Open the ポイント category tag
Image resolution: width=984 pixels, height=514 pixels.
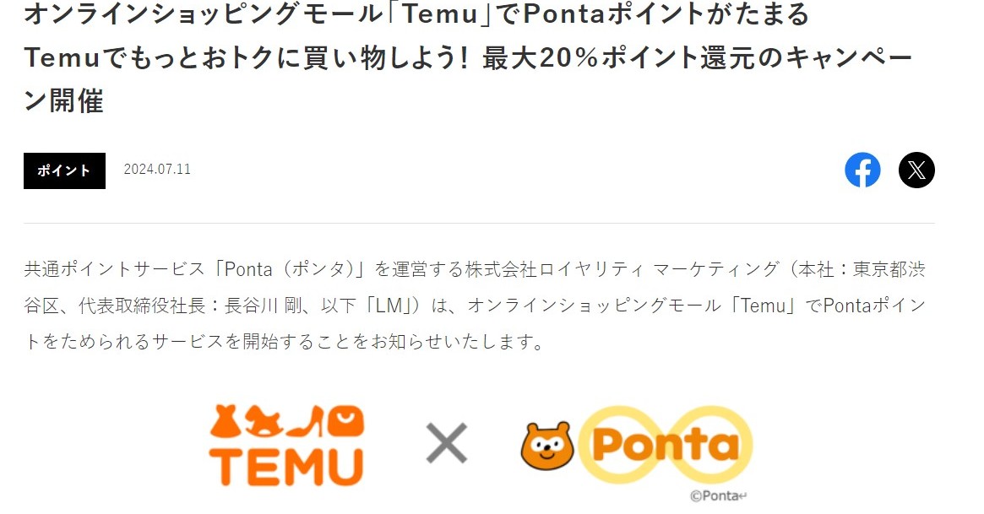65,170
